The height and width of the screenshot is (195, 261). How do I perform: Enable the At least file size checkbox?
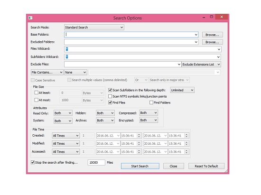point(36,93)
